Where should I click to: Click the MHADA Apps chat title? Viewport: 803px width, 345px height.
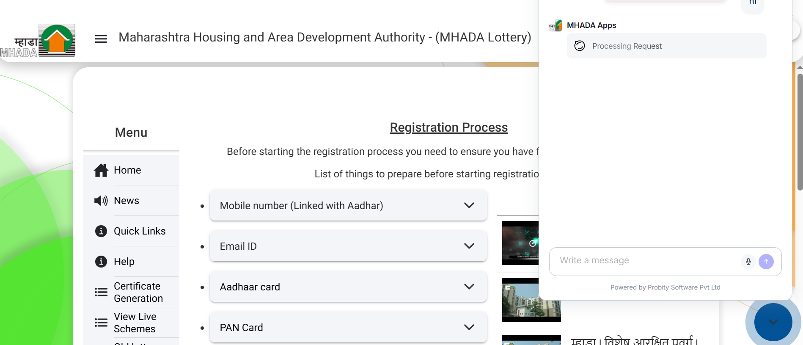[591, 25]
